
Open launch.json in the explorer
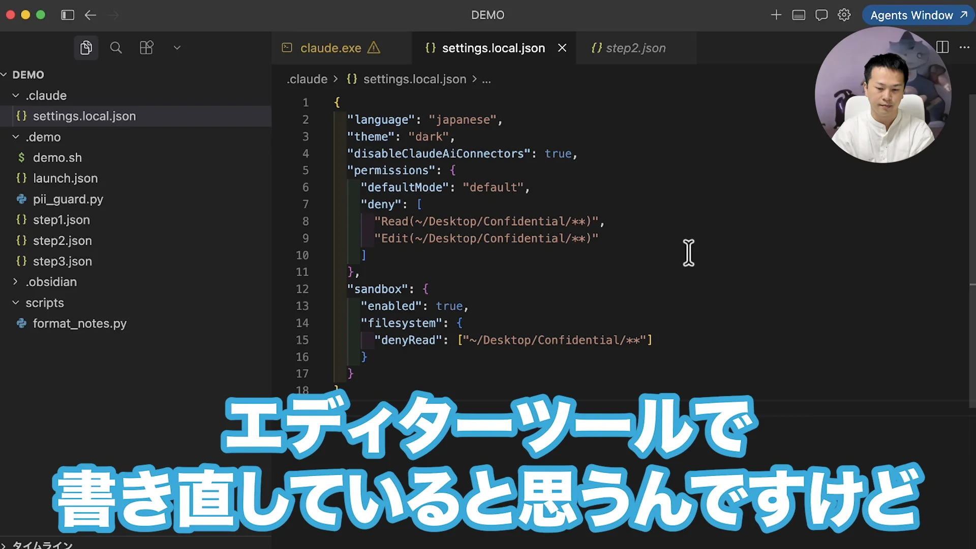(x=136, y=178)
